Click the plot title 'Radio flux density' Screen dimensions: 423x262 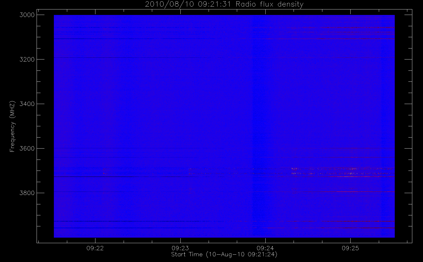[x=270, y=4]
